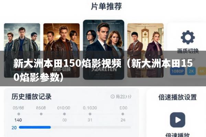This screenshot has height=137, width=206.
Task: Open the first movie poster with three men
Action: tap(22, 50)
